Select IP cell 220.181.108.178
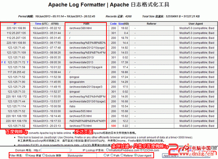Viewport: 218px width, 159px height. point(16,121)
